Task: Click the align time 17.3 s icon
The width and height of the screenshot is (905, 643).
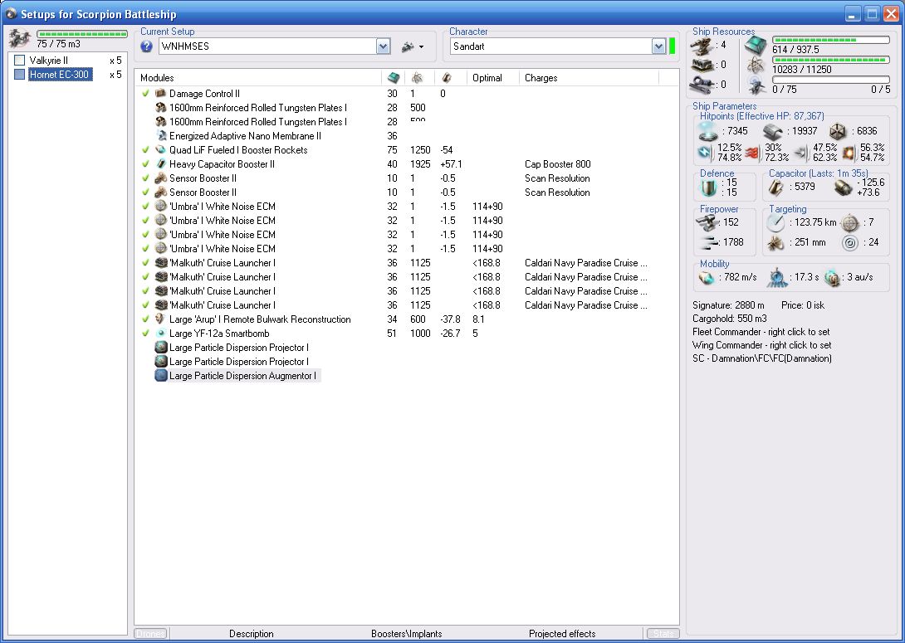Action: pos(777,278)
